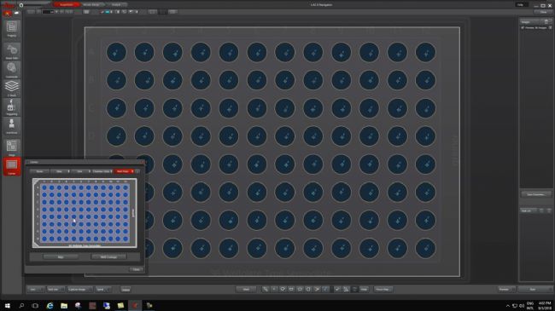Open Microsoft Edge from the taskbar

pyautogui.click(x=50, y=305)
